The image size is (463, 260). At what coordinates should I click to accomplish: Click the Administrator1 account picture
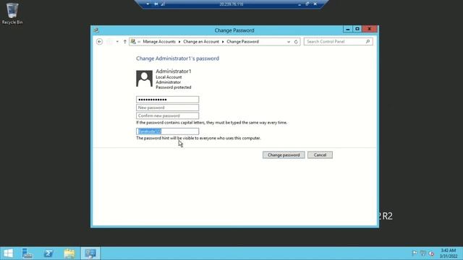144,79
